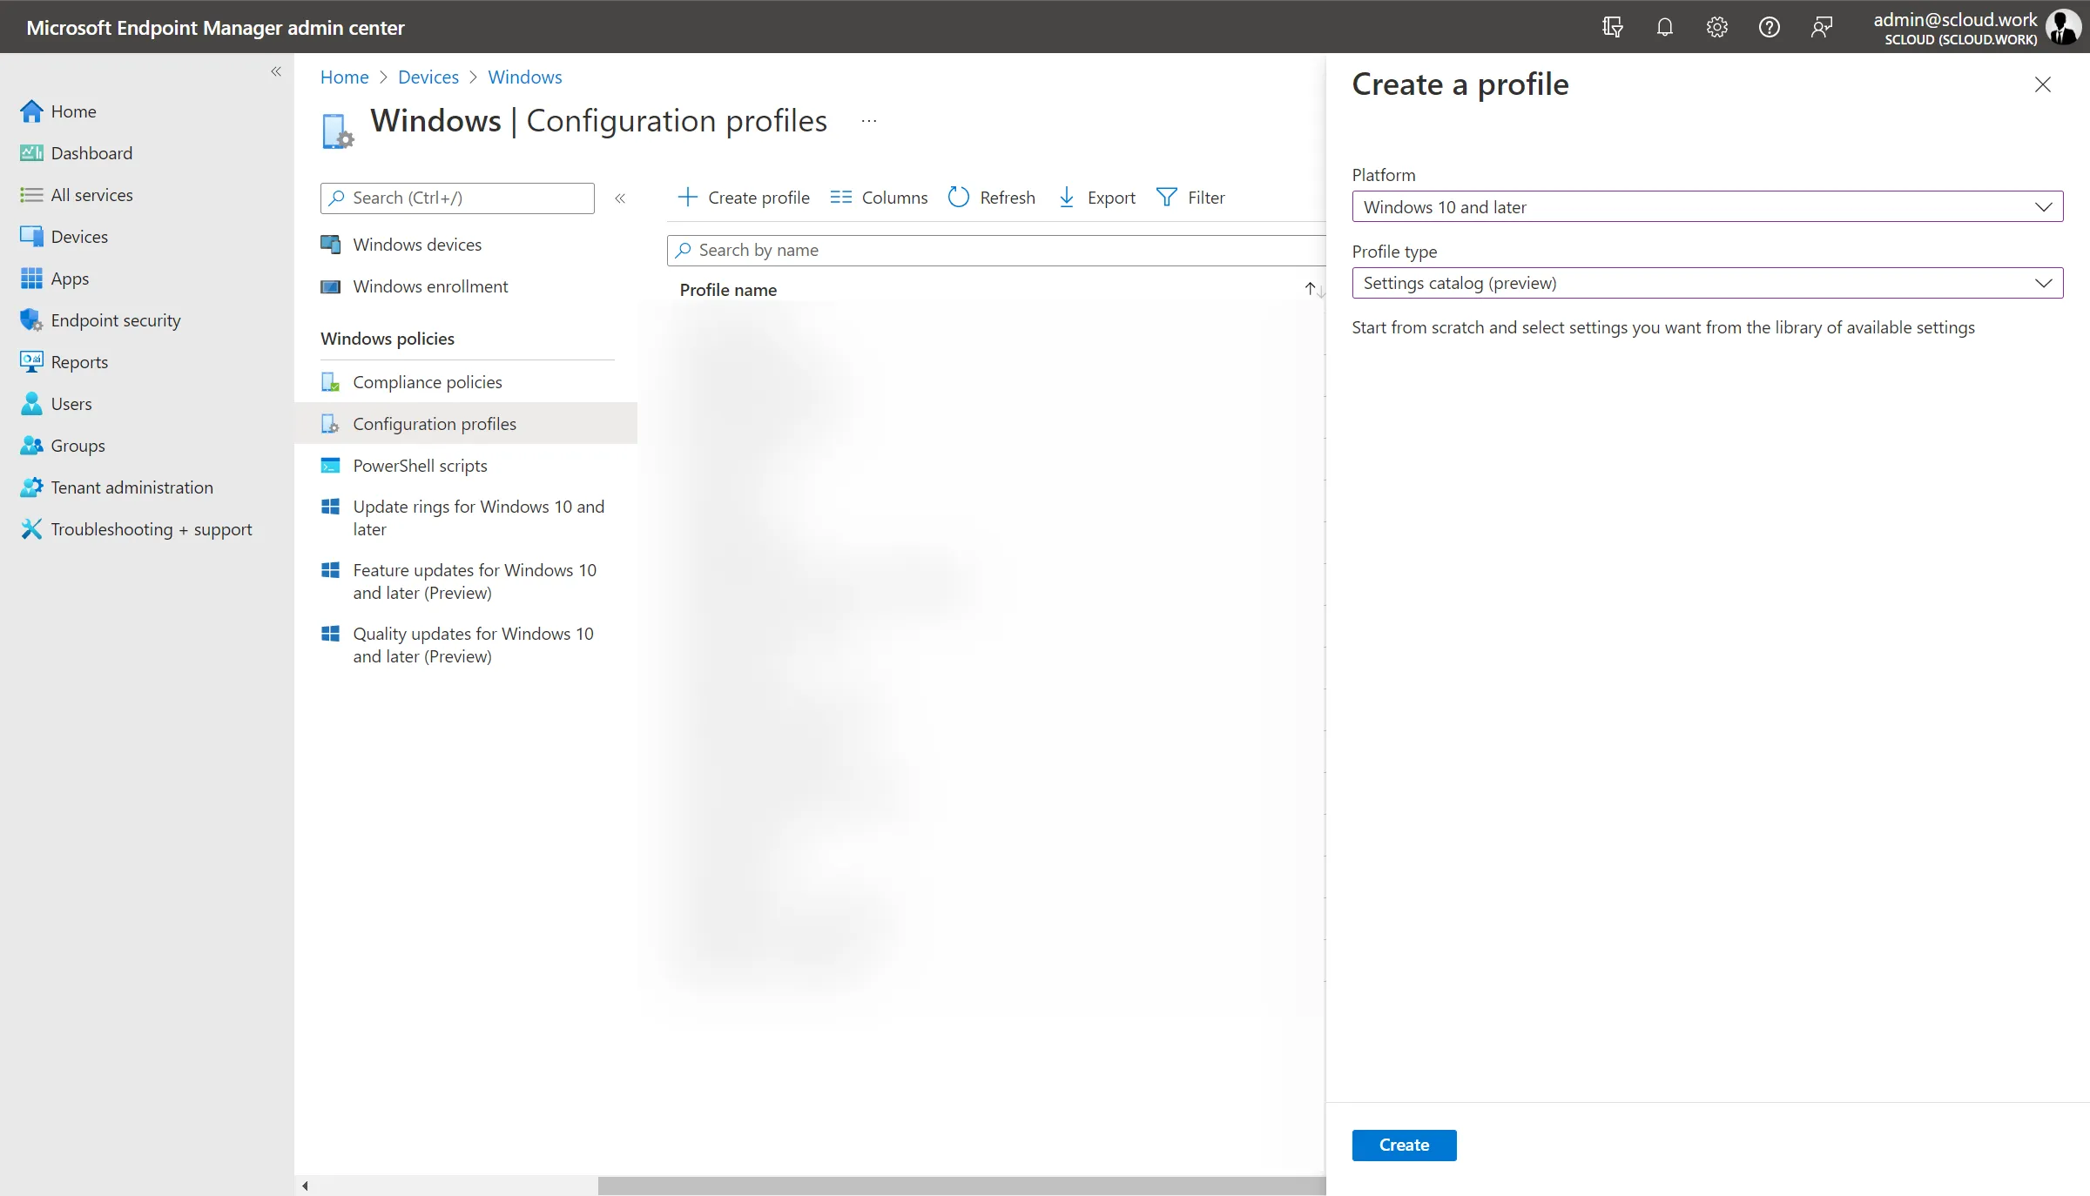The height and width of the screenshot is (1196, 2090).
Task: Open the admin account avatar
Action: pos(2062,27)
